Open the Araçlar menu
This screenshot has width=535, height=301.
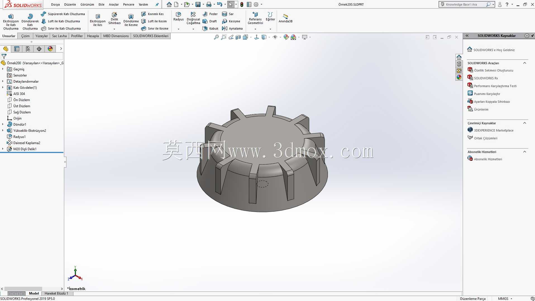pos(114,4)
